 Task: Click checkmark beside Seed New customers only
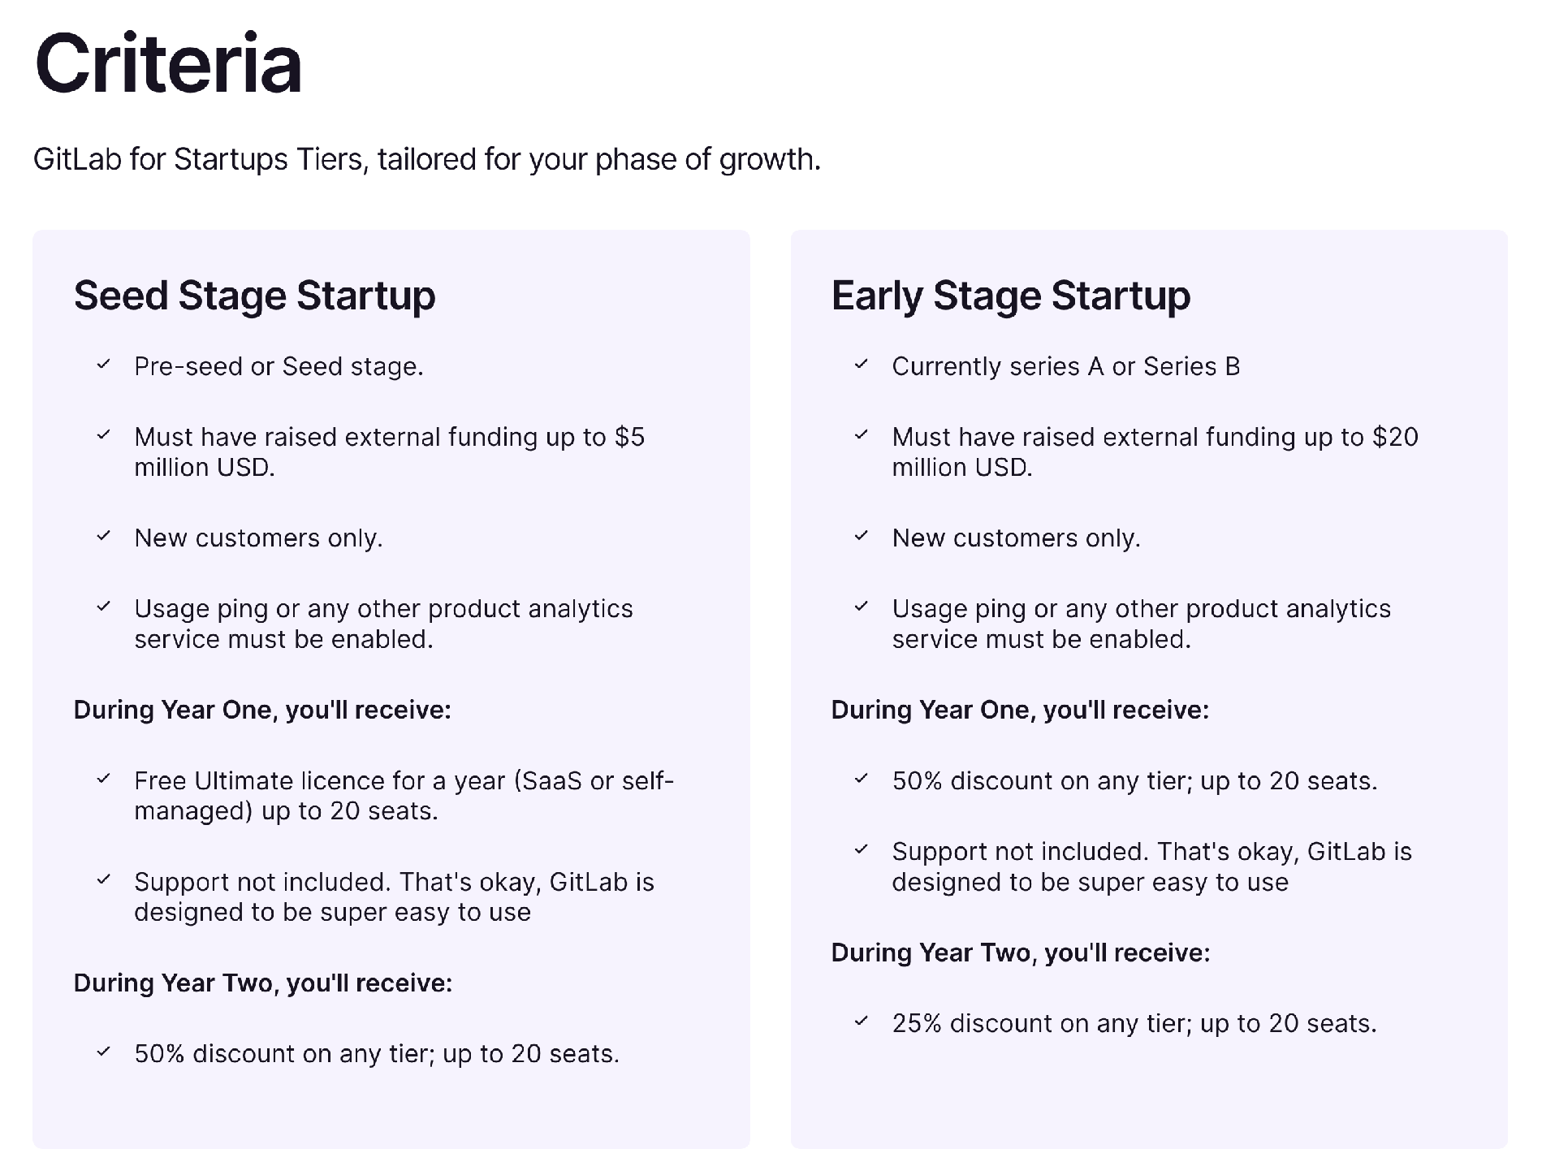point(103,536)
